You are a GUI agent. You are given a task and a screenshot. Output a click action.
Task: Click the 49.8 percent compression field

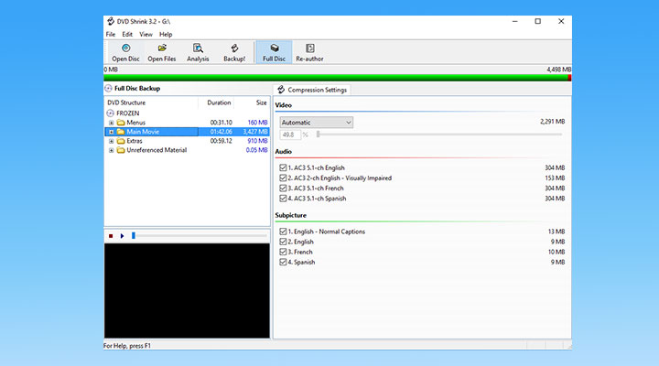pyautogui.click(x=289, y=135)
